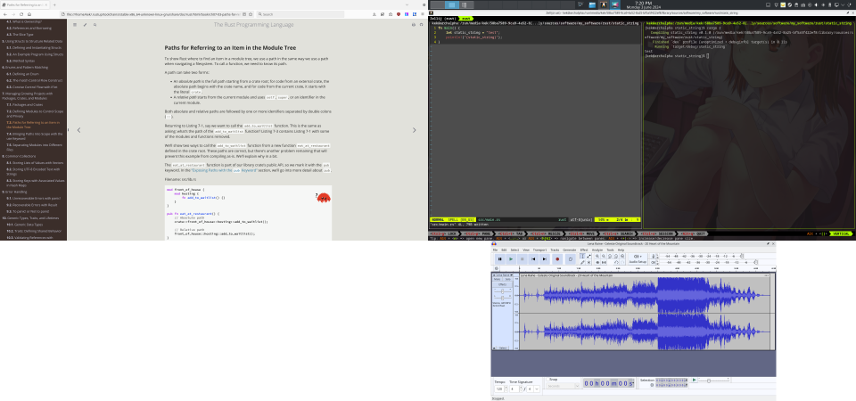856x401 pixels.
Task: Click Audacity's Fit selection to width icon
Action: pyautogui.click(x=610, y=257)
